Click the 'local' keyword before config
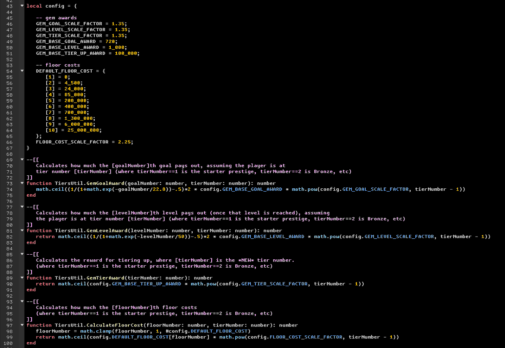 coord(34,6)
